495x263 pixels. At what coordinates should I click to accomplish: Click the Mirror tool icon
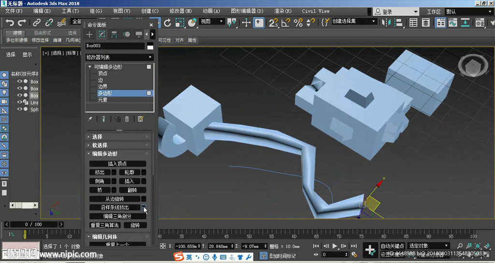click(x=386, y=23)
